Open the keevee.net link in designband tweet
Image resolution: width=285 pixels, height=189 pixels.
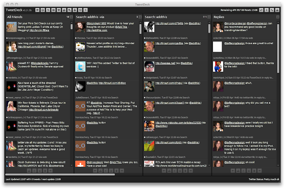pyautogui.click(x=165, y=63)
